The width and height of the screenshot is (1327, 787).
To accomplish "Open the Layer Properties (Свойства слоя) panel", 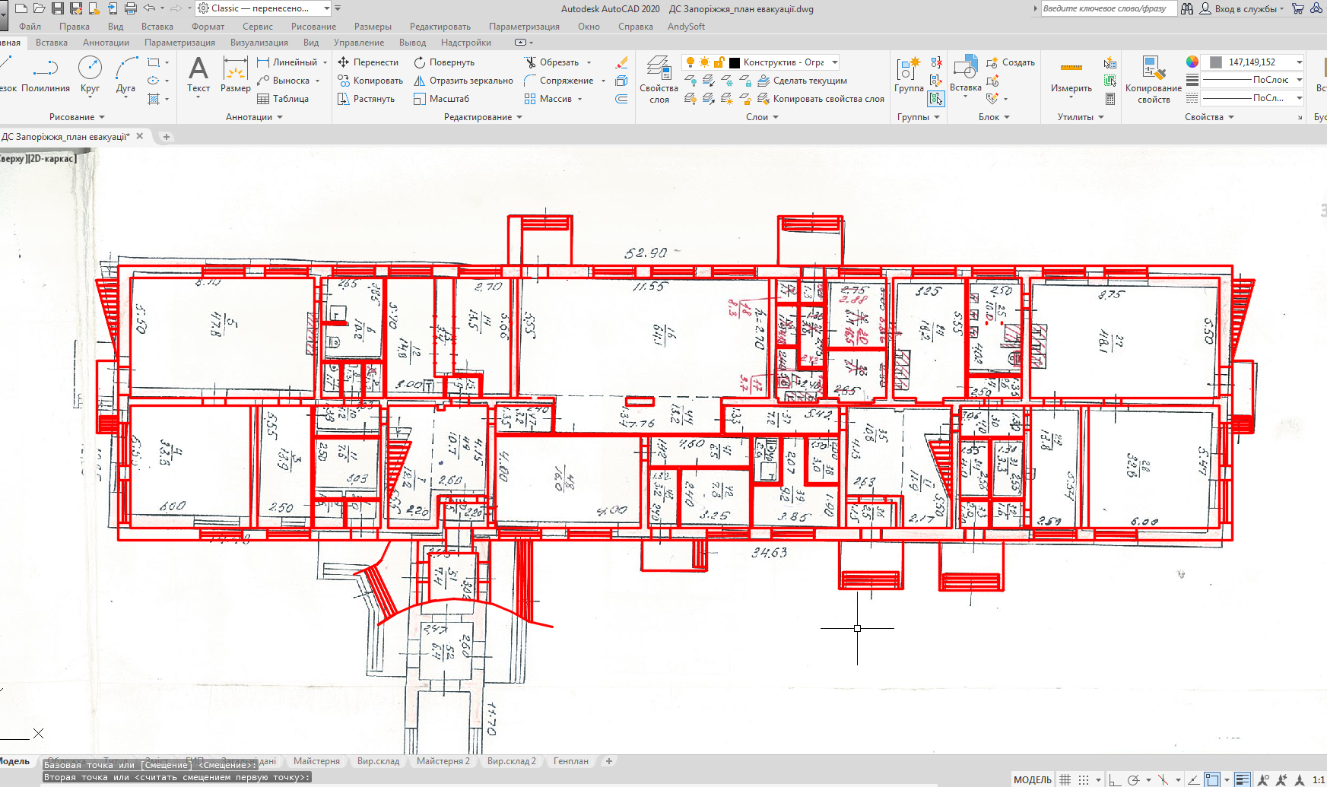I will pos(659,79).
